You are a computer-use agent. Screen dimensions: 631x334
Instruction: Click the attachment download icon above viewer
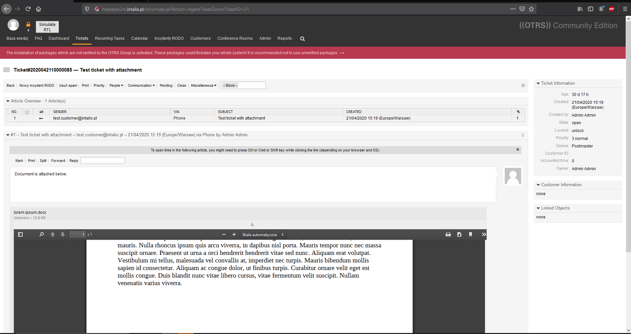pyautogui.click(x=252, y=225)
